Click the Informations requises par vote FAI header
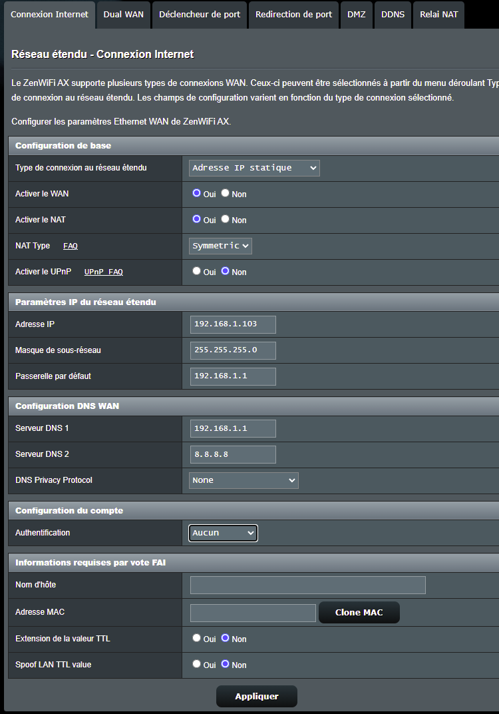 coord(253,563)
